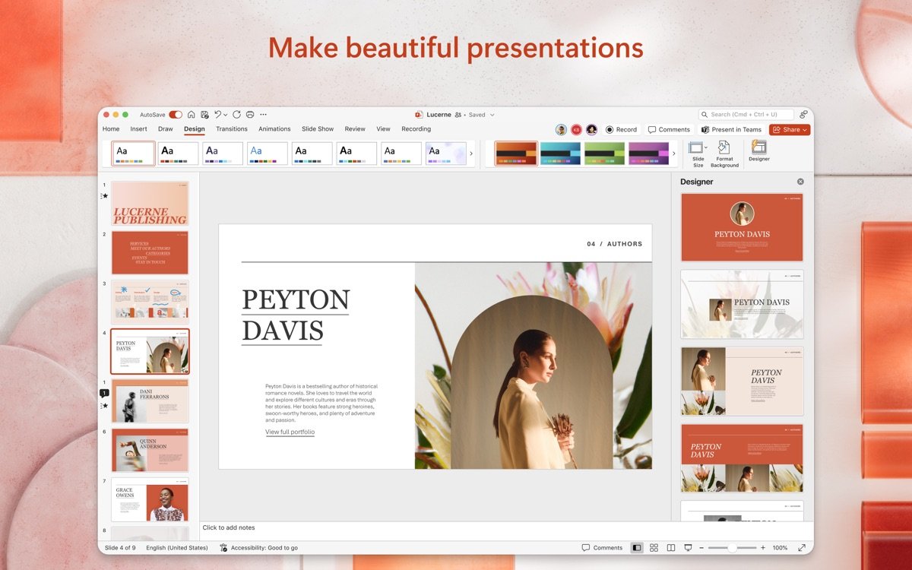Check Accessibility: Good to go status
Viewport: 912px width, 570px height.
(262, 547)
